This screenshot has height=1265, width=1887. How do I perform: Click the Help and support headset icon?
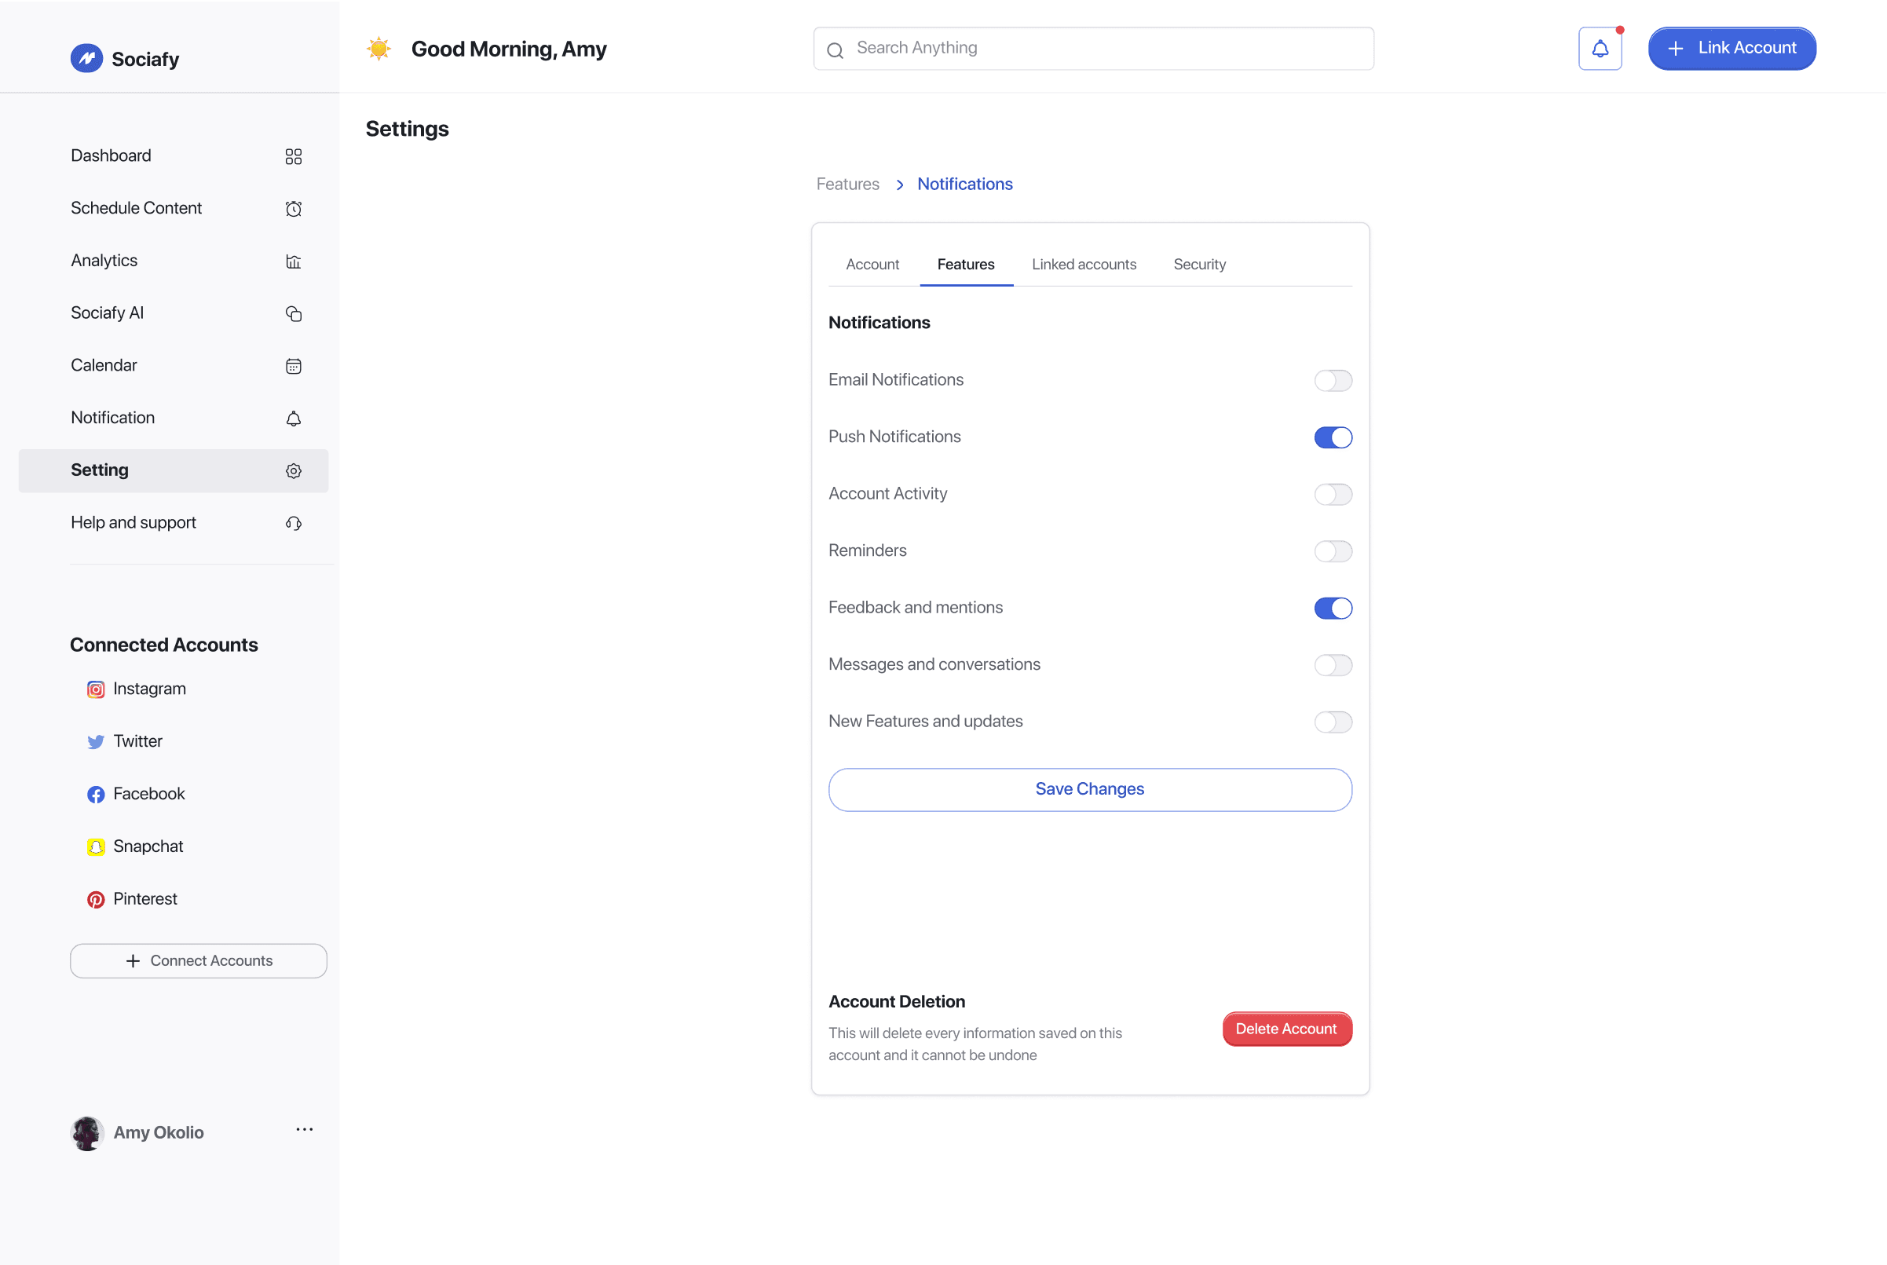pyautogui.click(x=294, y=524)
